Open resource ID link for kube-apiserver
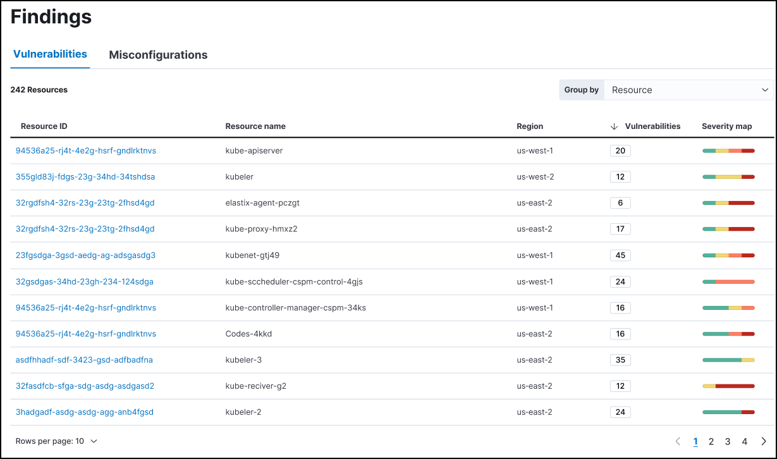The image size is (777, 459). [87, 150]
